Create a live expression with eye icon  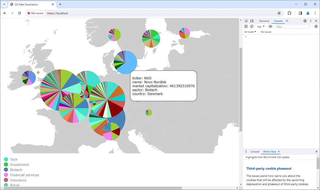point(270,27)
